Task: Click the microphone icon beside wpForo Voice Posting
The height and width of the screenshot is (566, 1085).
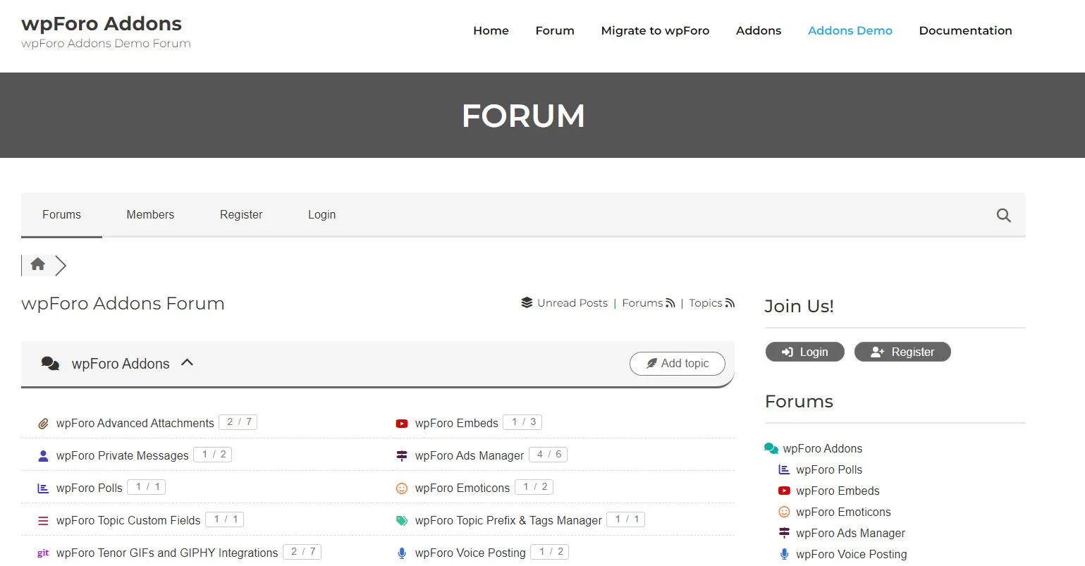Action: (402, 553)
